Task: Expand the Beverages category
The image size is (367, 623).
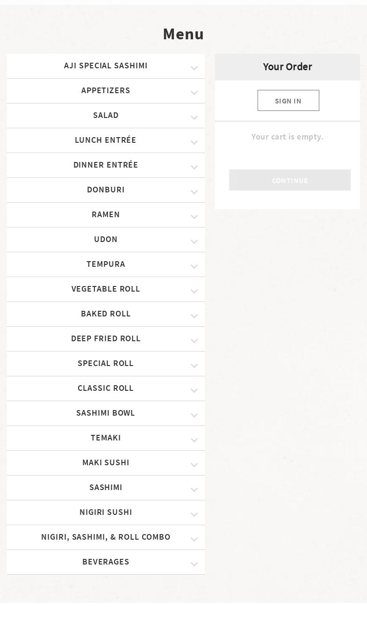Action: 106,562
